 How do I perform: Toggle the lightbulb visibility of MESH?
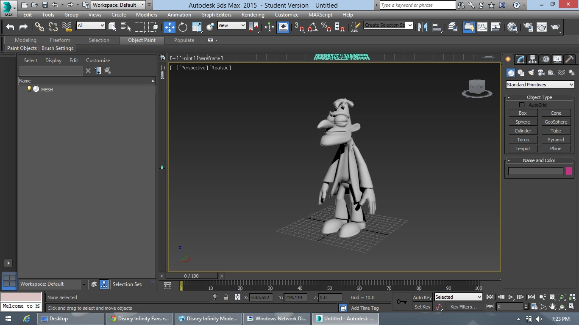tap(29, 89)
